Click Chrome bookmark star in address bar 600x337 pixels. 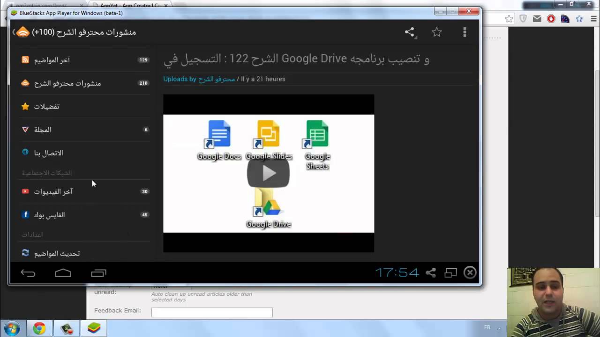click(x=509, y=19)
